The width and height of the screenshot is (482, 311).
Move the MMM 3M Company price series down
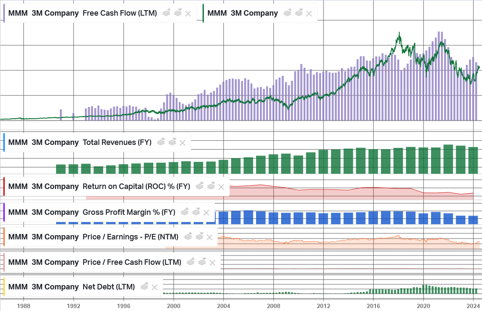pos(299,13)
